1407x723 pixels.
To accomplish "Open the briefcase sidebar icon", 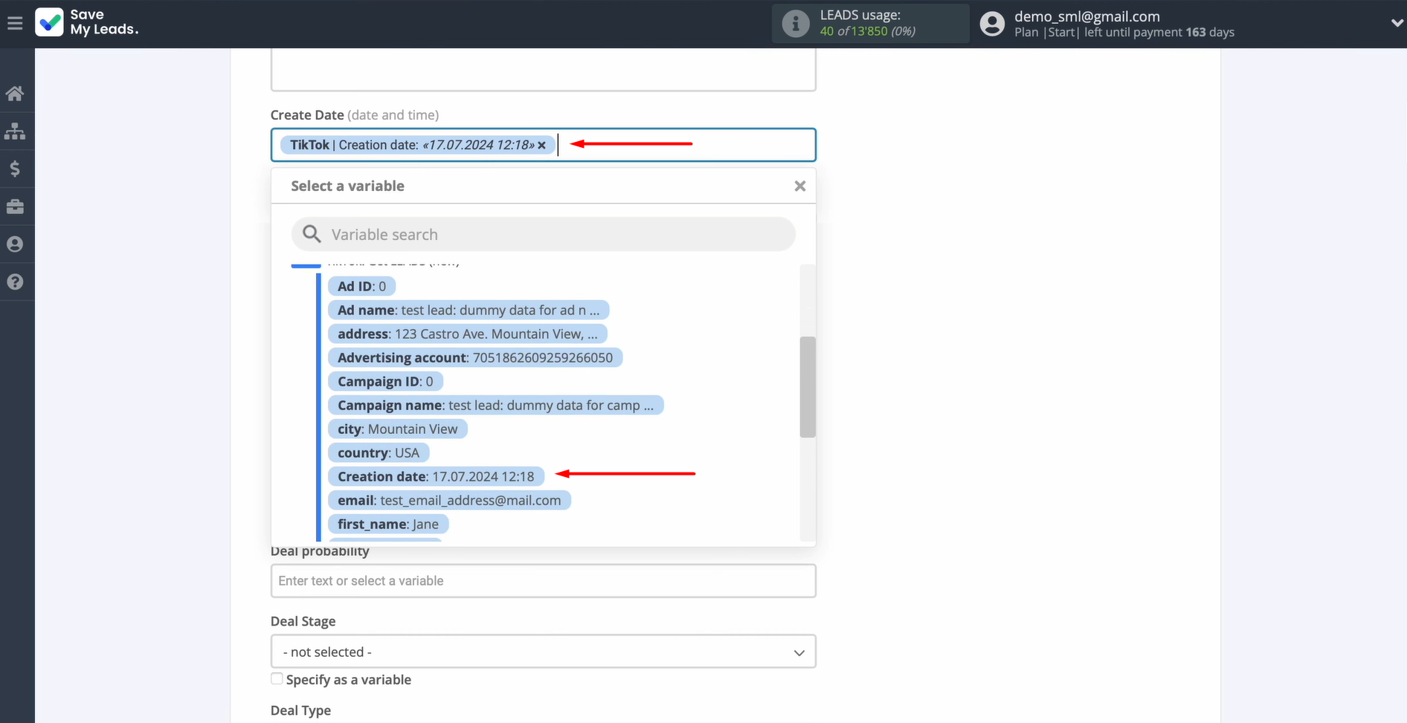I will click(x=15, y=207).
